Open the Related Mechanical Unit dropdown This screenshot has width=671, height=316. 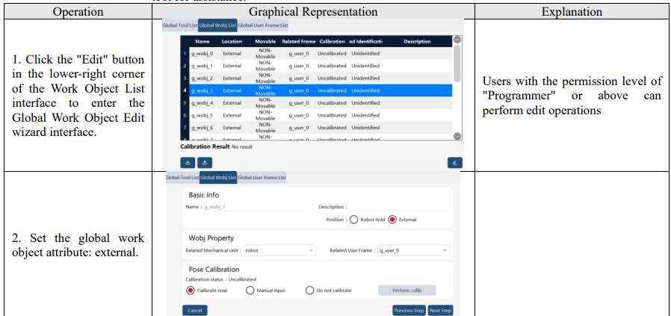click(279, 250)
